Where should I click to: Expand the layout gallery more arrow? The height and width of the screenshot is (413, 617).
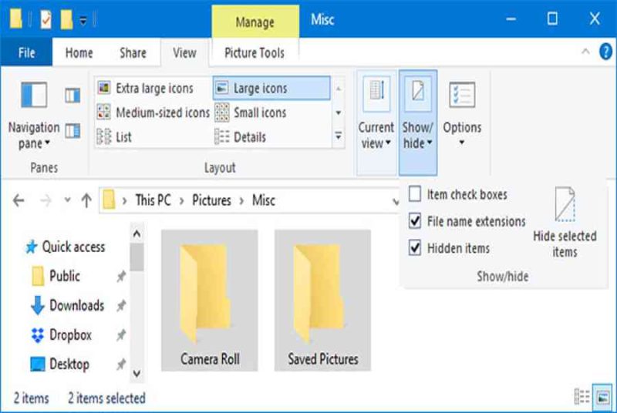(338, 136)
